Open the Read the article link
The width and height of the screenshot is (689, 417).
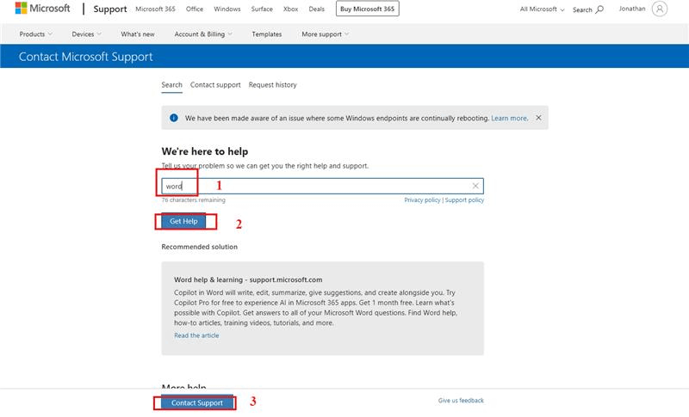click(x=196, y=335)
